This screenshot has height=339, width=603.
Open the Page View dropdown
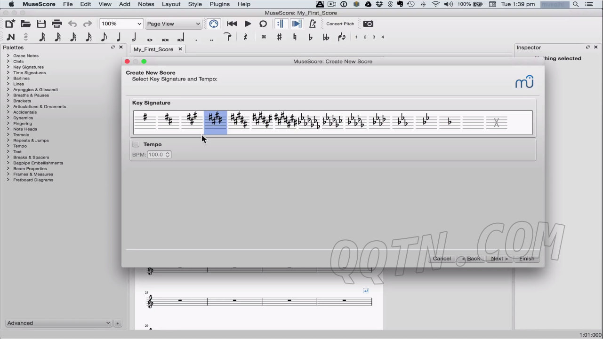coord(173,24)
